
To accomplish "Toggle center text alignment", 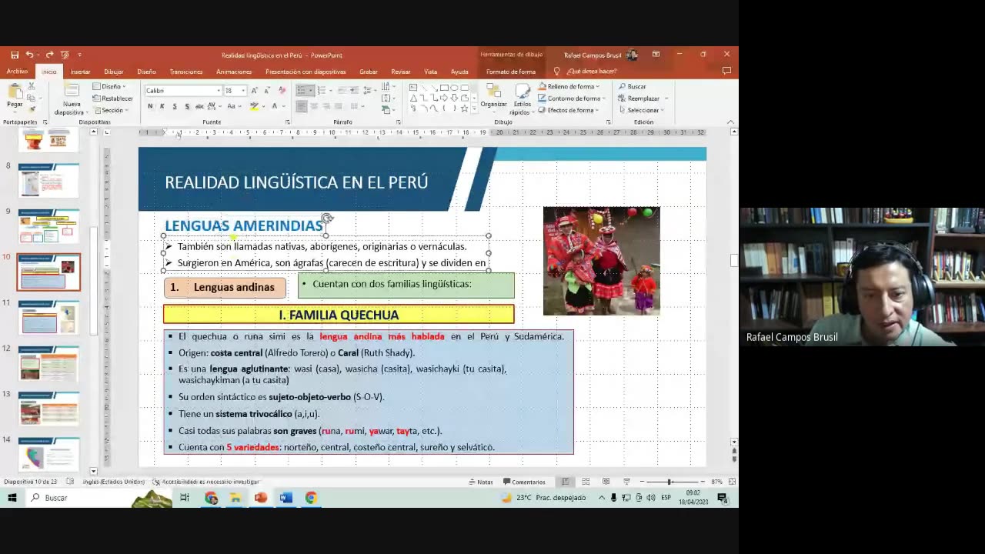I will click(x=314, y=106).
